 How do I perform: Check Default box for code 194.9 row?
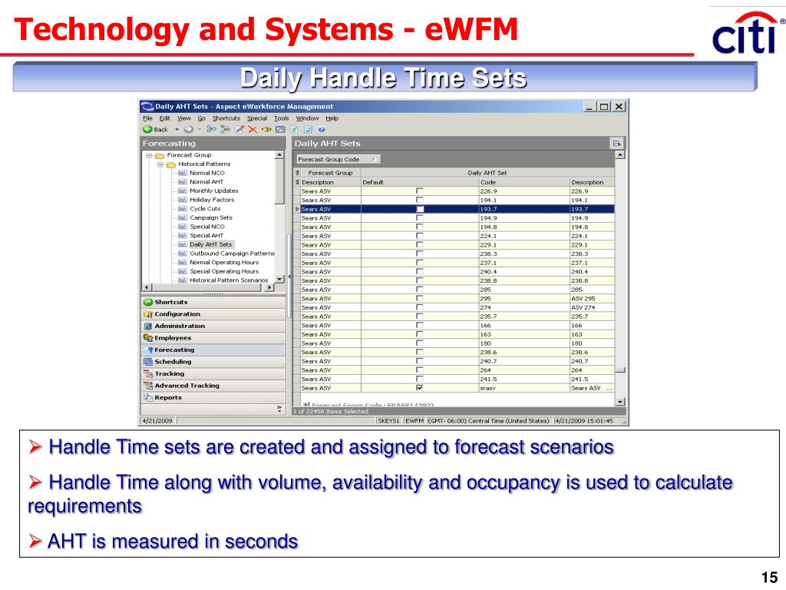pos(420,218)
